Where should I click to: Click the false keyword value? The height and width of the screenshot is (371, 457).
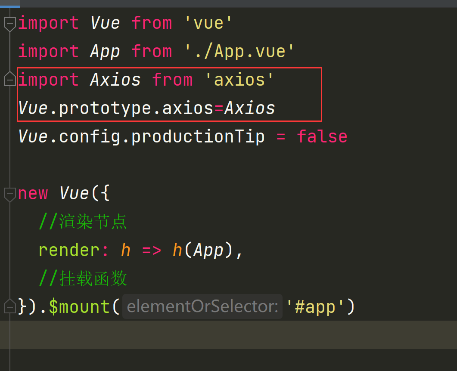(x=322, y=137)
